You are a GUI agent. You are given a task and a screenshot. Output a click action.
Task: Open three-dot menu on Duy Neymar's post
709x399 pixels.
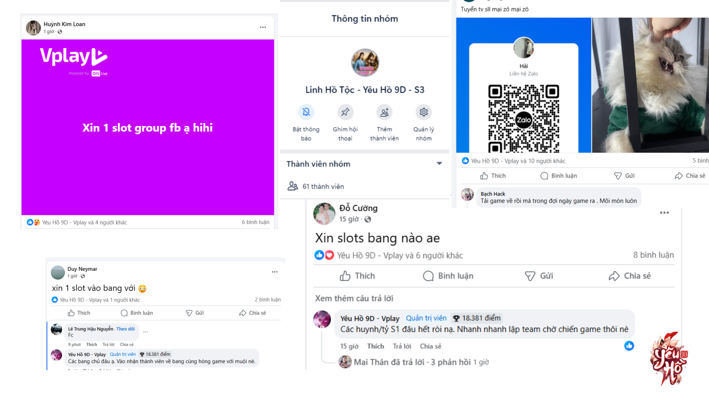tap(274, 272)
